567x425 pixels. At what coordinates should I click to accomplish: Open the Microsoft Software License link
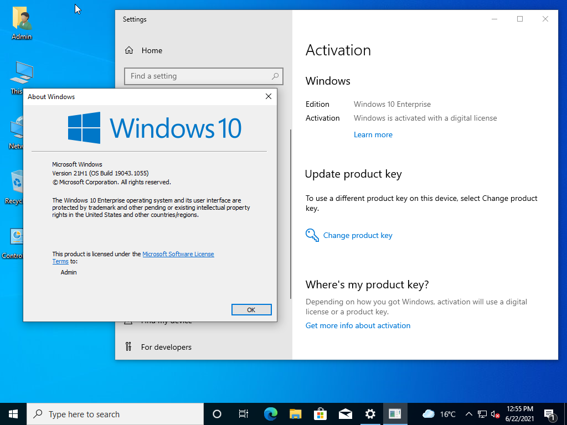click(x=178, y=254)
